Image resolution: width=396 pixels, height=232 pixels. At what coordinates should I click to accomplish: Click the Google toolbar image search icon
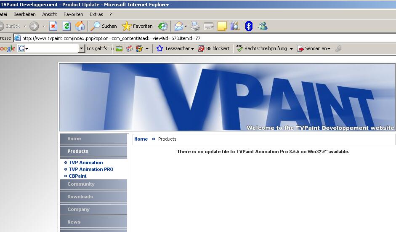click(119, 48)
